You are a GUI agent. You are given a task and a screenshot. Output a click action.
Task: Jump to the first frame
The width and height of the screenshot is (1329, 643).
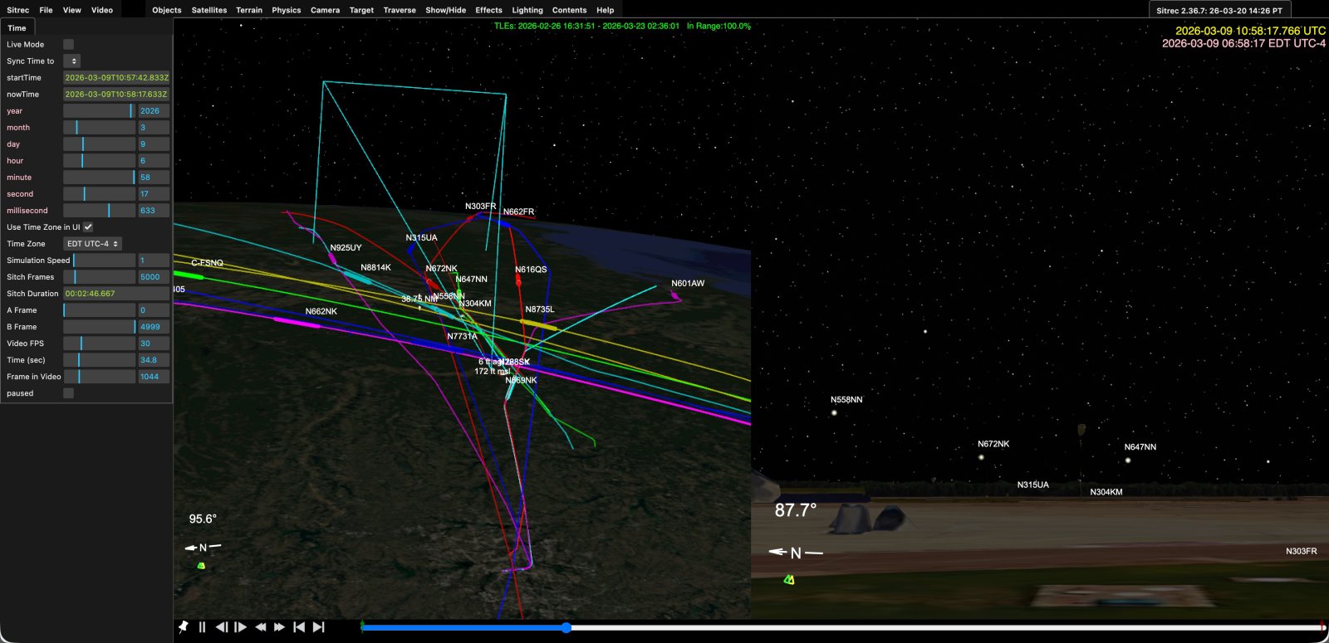pyautogui.click(x=299, y=627)
